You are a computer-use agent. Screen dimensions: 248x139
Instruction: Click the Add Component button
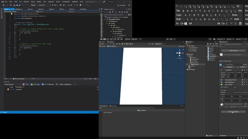pos(233,112)
